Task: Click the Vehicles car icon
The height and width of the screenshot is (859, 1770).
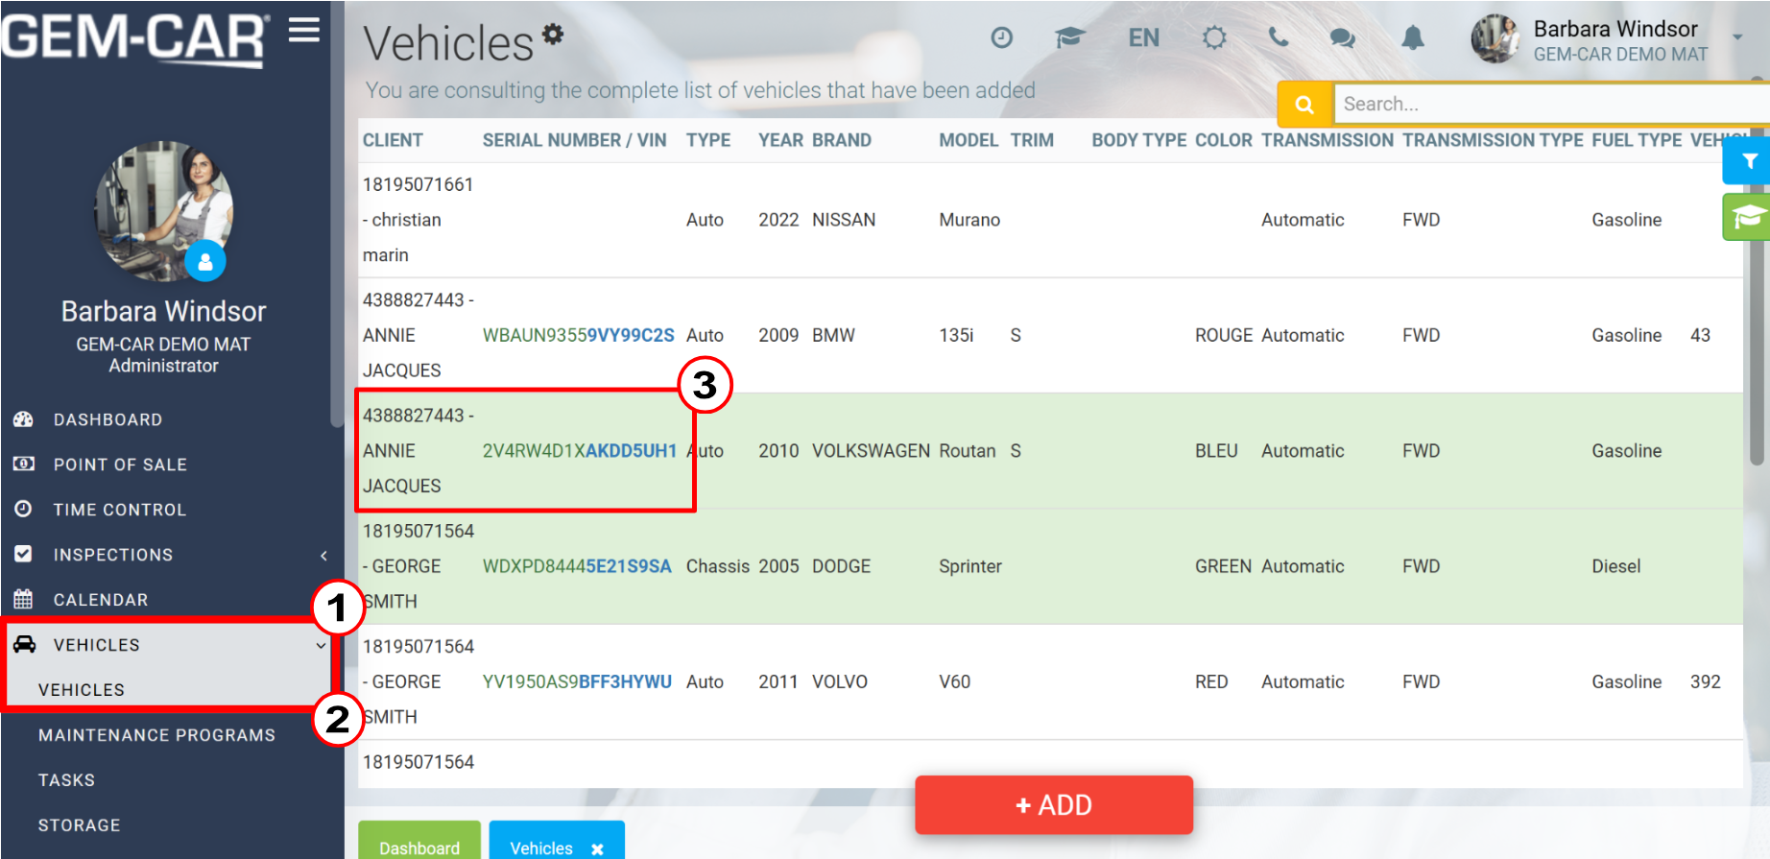Action: (24, 645)
